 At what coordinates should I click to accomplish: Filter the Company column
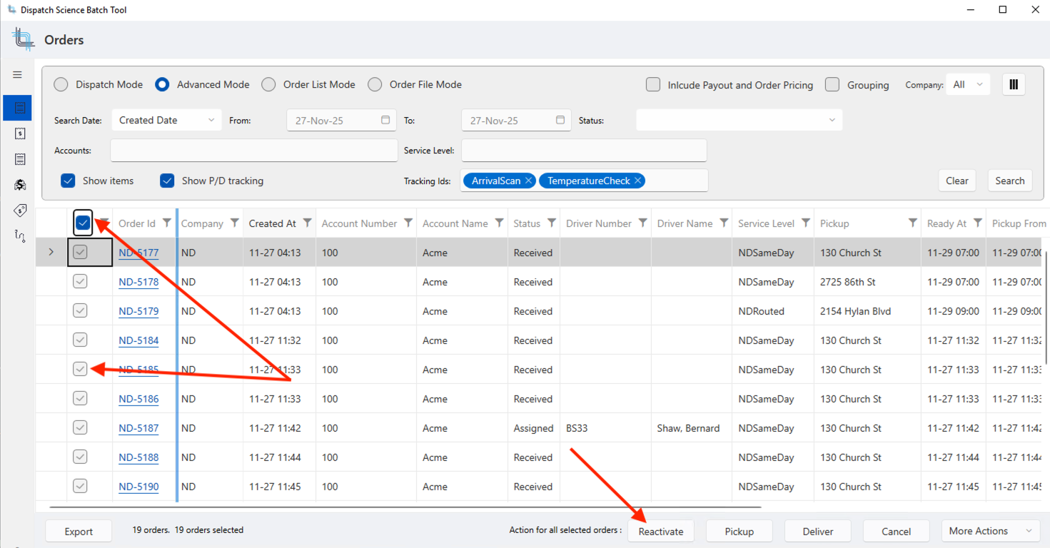click(x=234, y=223)
